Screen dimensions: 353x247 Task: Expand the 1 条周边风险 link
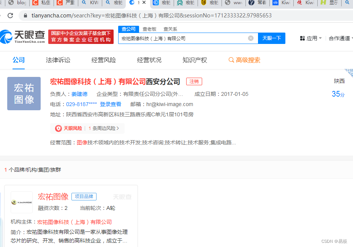click(x=104, y=128)
